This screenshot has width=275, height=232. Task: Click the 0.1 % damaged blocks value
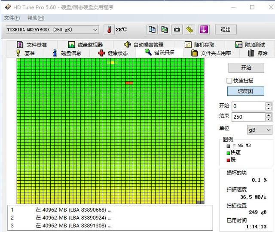click(x=259, y=180)
